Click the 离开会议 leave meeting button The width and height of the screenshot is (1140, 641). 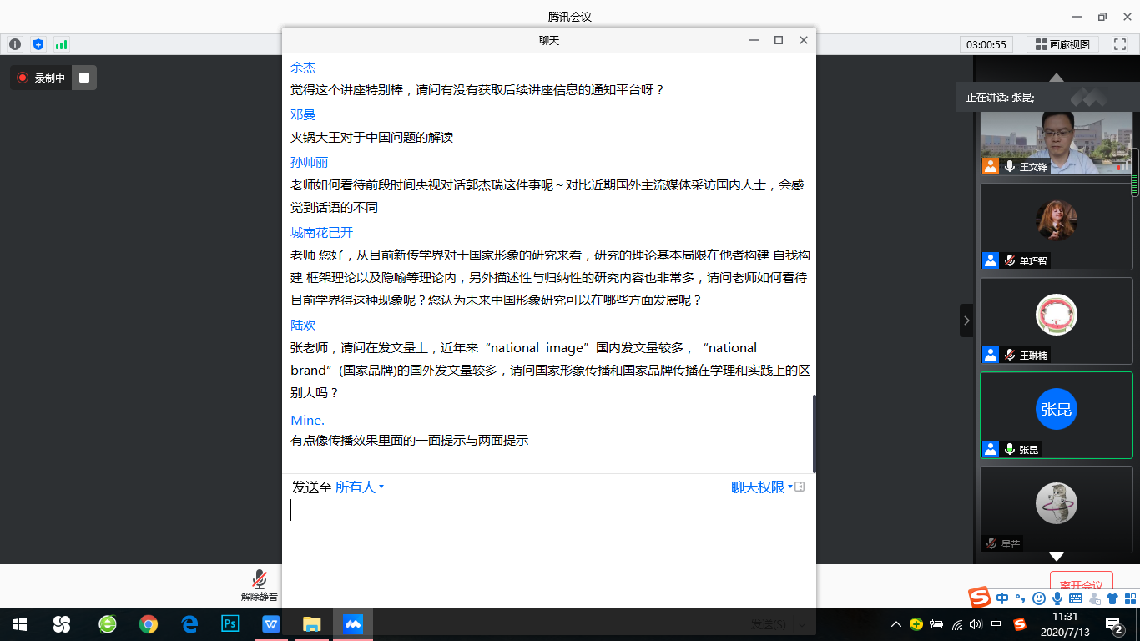tap(1081, 585)
